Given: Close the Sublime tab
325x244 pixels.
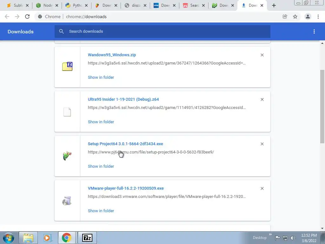Looking at the screenshot, I should click(x=27, y=5).
